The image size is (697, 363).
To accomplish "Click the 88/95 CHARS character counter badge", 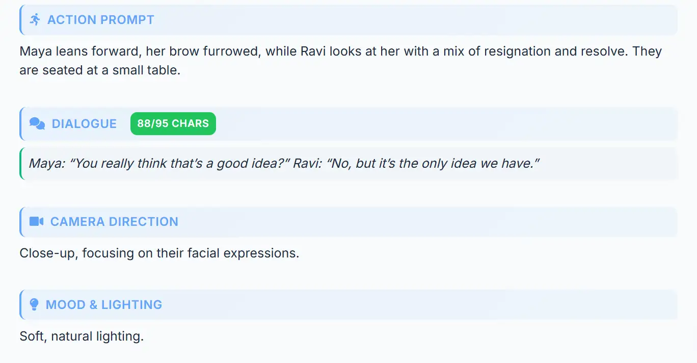I will [x=173, y=123].
